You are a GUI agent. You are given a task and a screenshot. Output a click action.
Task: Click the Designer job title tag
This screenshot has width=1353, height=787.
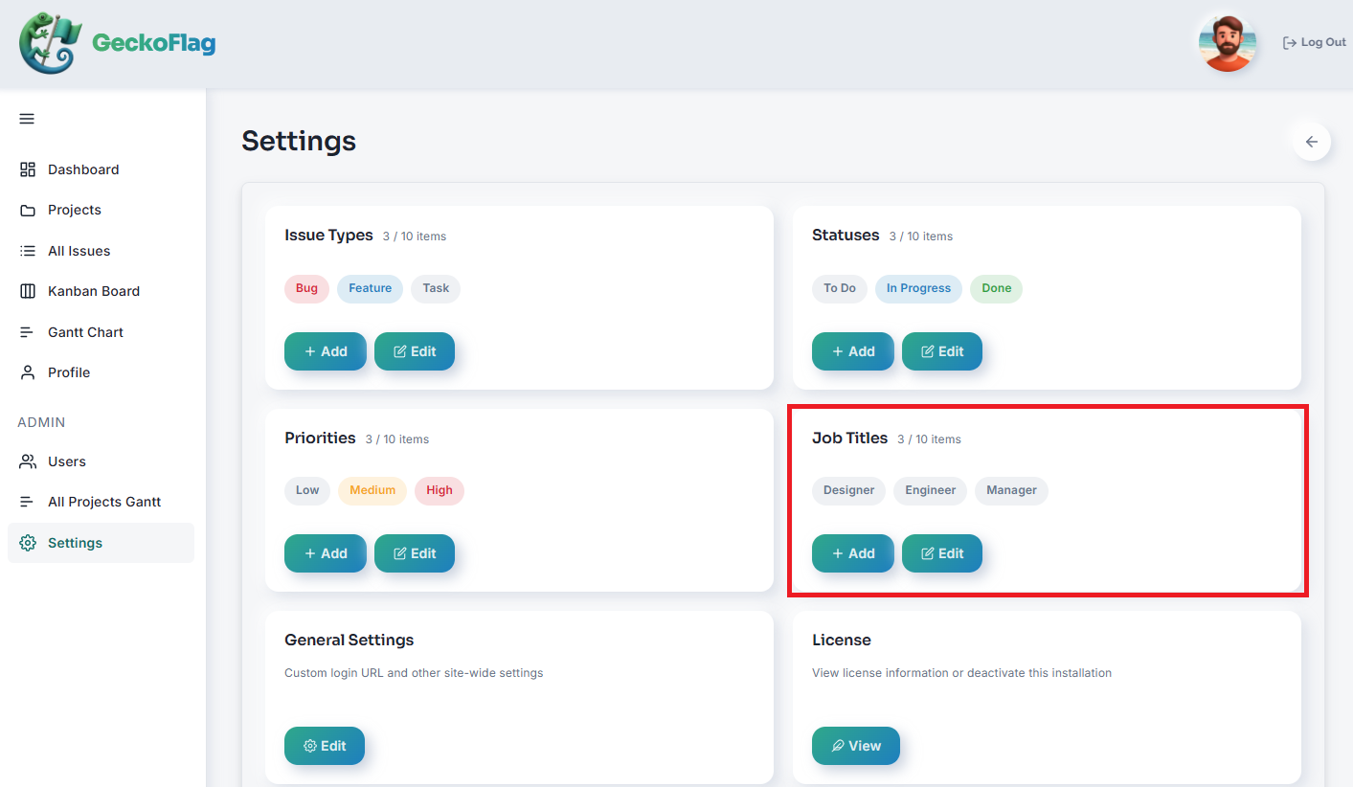point(848,490)
